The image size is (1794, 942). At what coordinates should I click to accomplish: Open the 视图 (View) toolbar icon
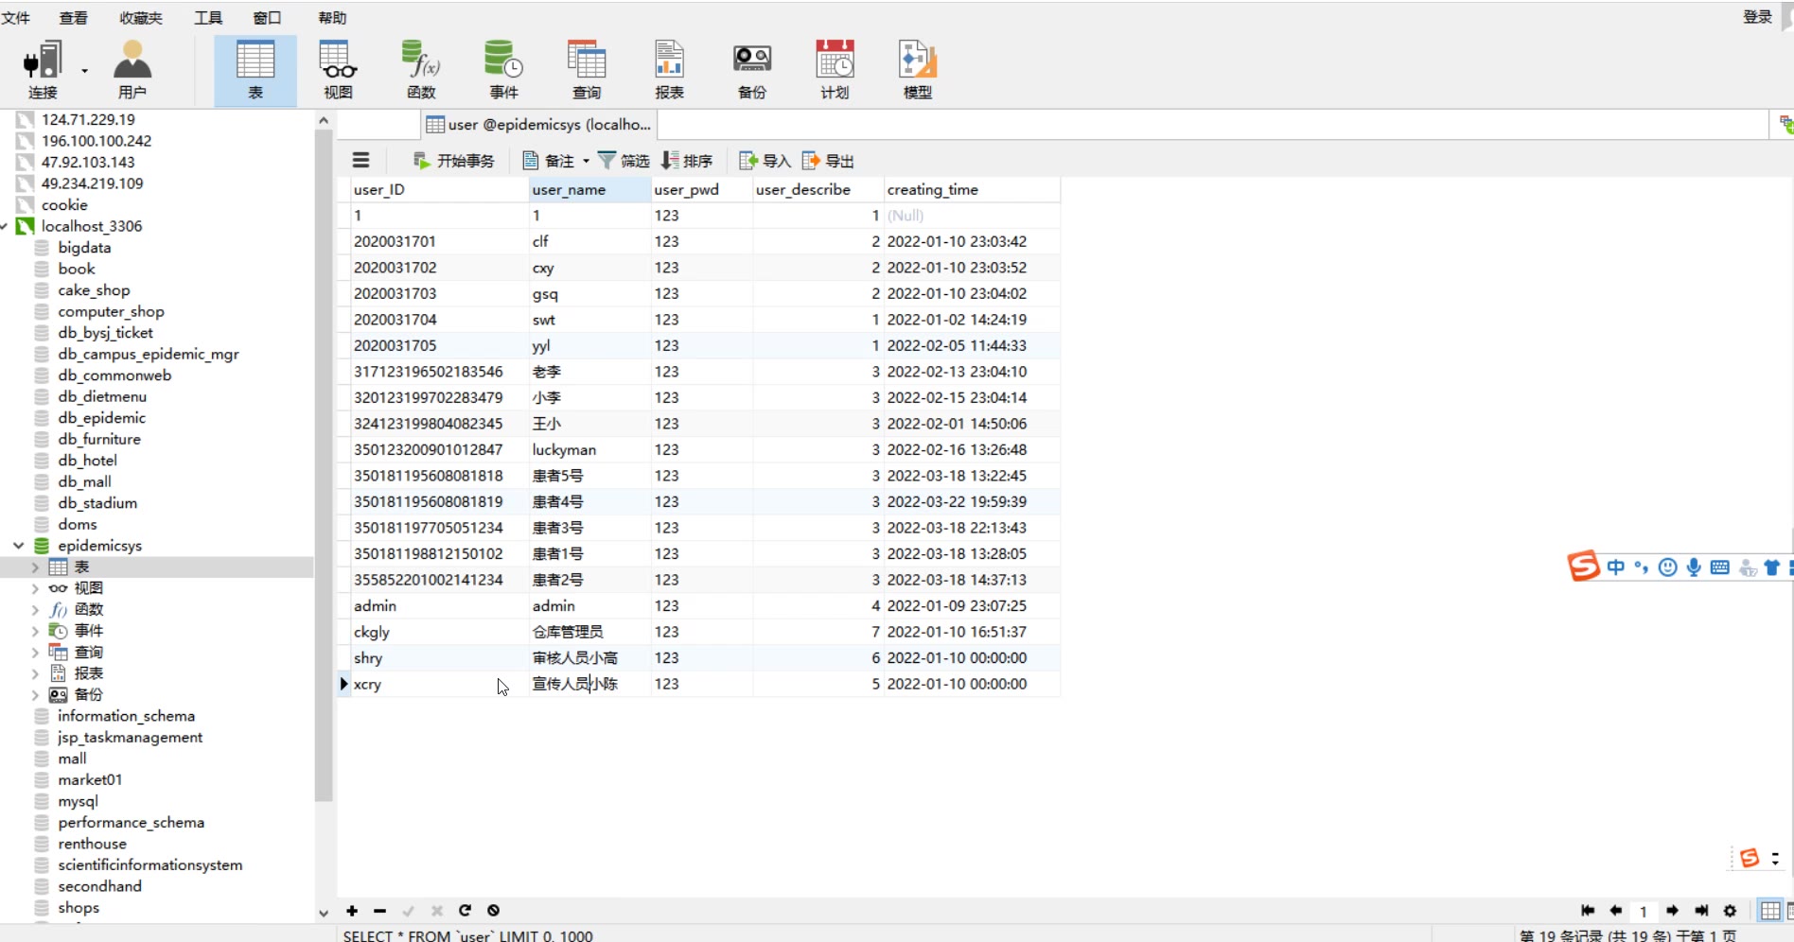click(338, 70)
